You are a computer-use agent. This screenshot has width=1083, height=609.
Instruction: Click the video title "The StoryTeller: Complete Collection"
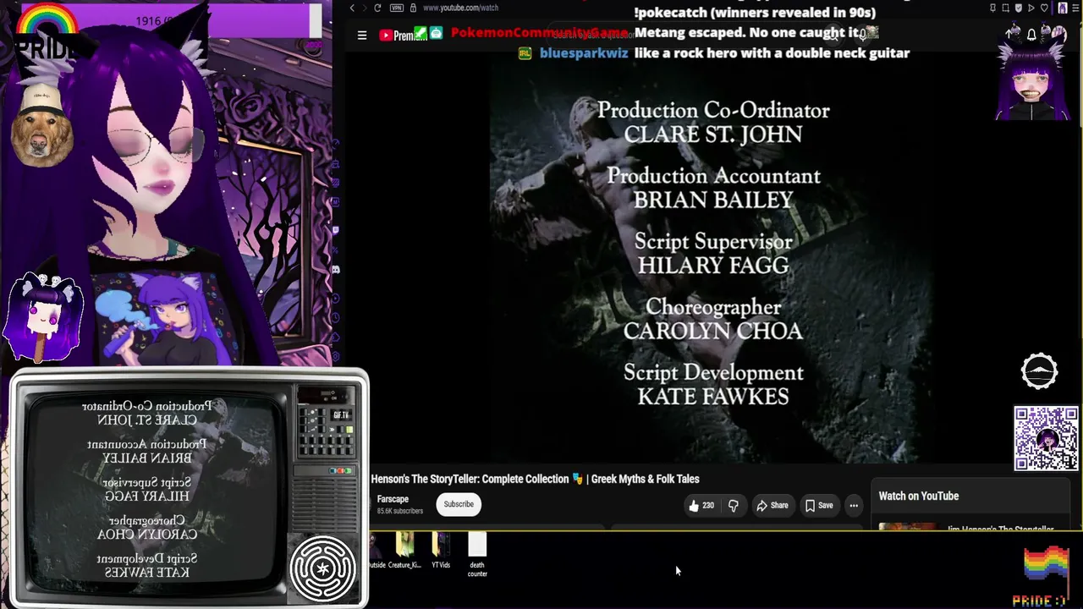535,479
